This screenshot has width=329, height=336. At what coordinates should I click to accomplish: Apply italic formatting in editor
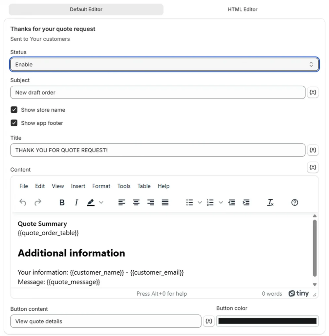point(76,202)
